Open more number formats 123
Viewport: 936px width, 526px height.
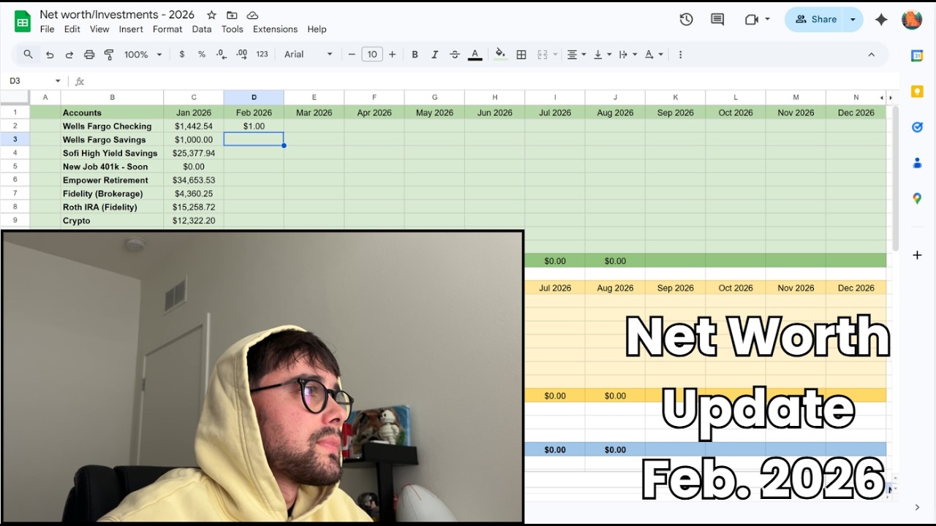coord(263,54)
